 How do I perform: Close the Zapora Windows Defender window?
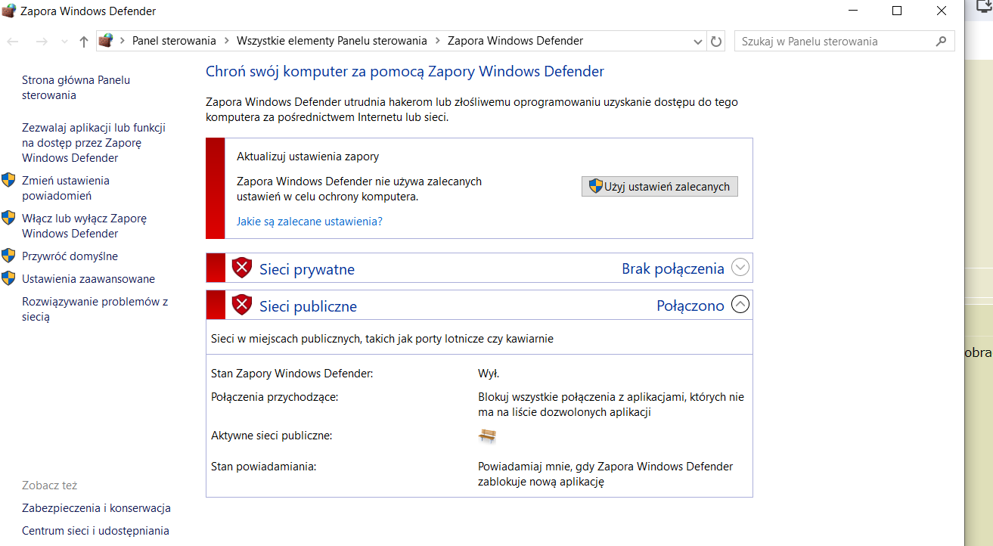coord(942,11)
